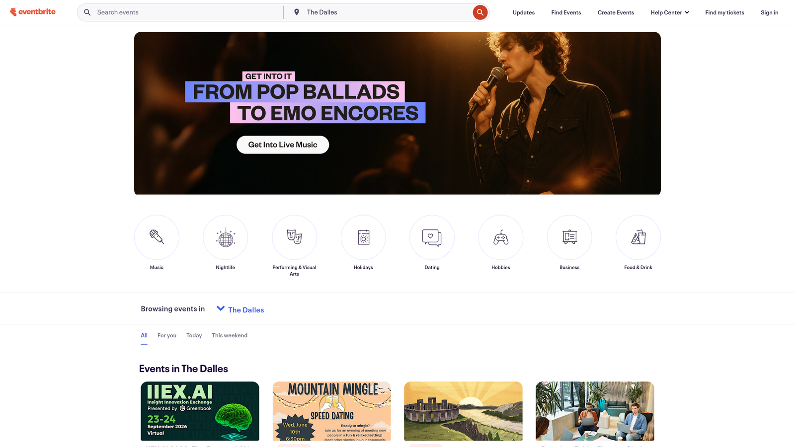Click Get Into Live Music button
The width and height of the screenshot is (795, 447).
click(x=283, y=145)
